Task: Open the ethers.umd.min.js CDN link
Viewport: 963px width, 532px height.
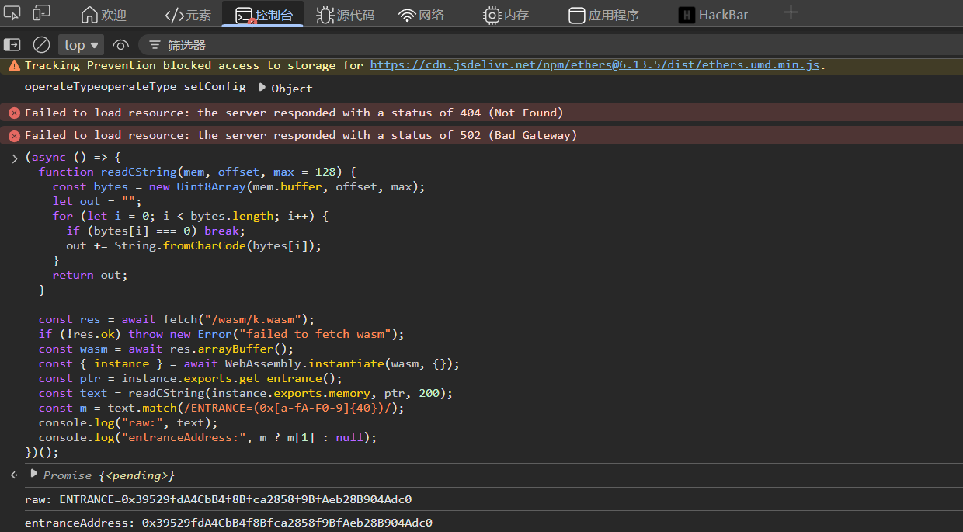Action: click(594, 65)
